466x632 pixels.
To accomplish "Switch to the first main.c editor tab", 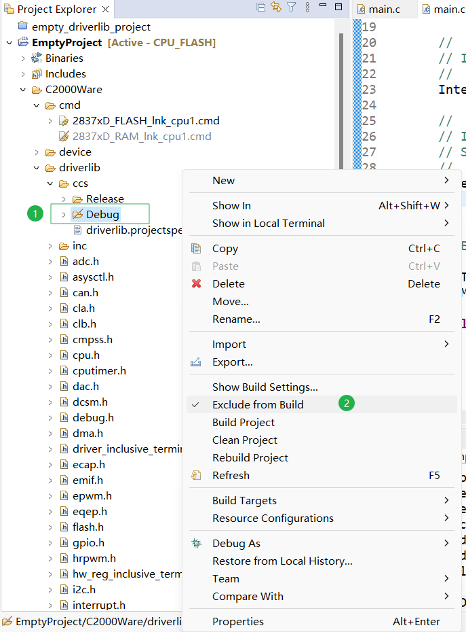I will pyautogui.click(x=378, y=10).
